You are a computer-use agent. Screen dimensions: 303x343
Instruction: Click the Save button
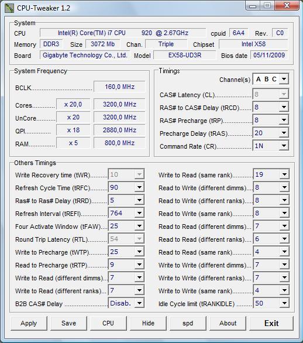pos(68,323)
